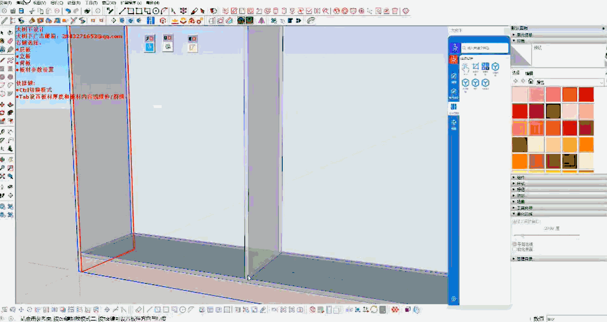The image size is (607, 322).
Task: Toggle the 软化共面 soften coplanar checkbox
Action: (515, 249)
